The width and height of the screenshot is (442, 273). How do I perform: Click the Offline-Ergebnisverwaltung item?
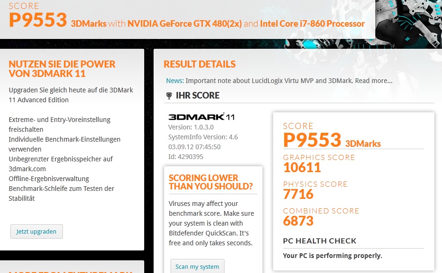click(49, 179)
